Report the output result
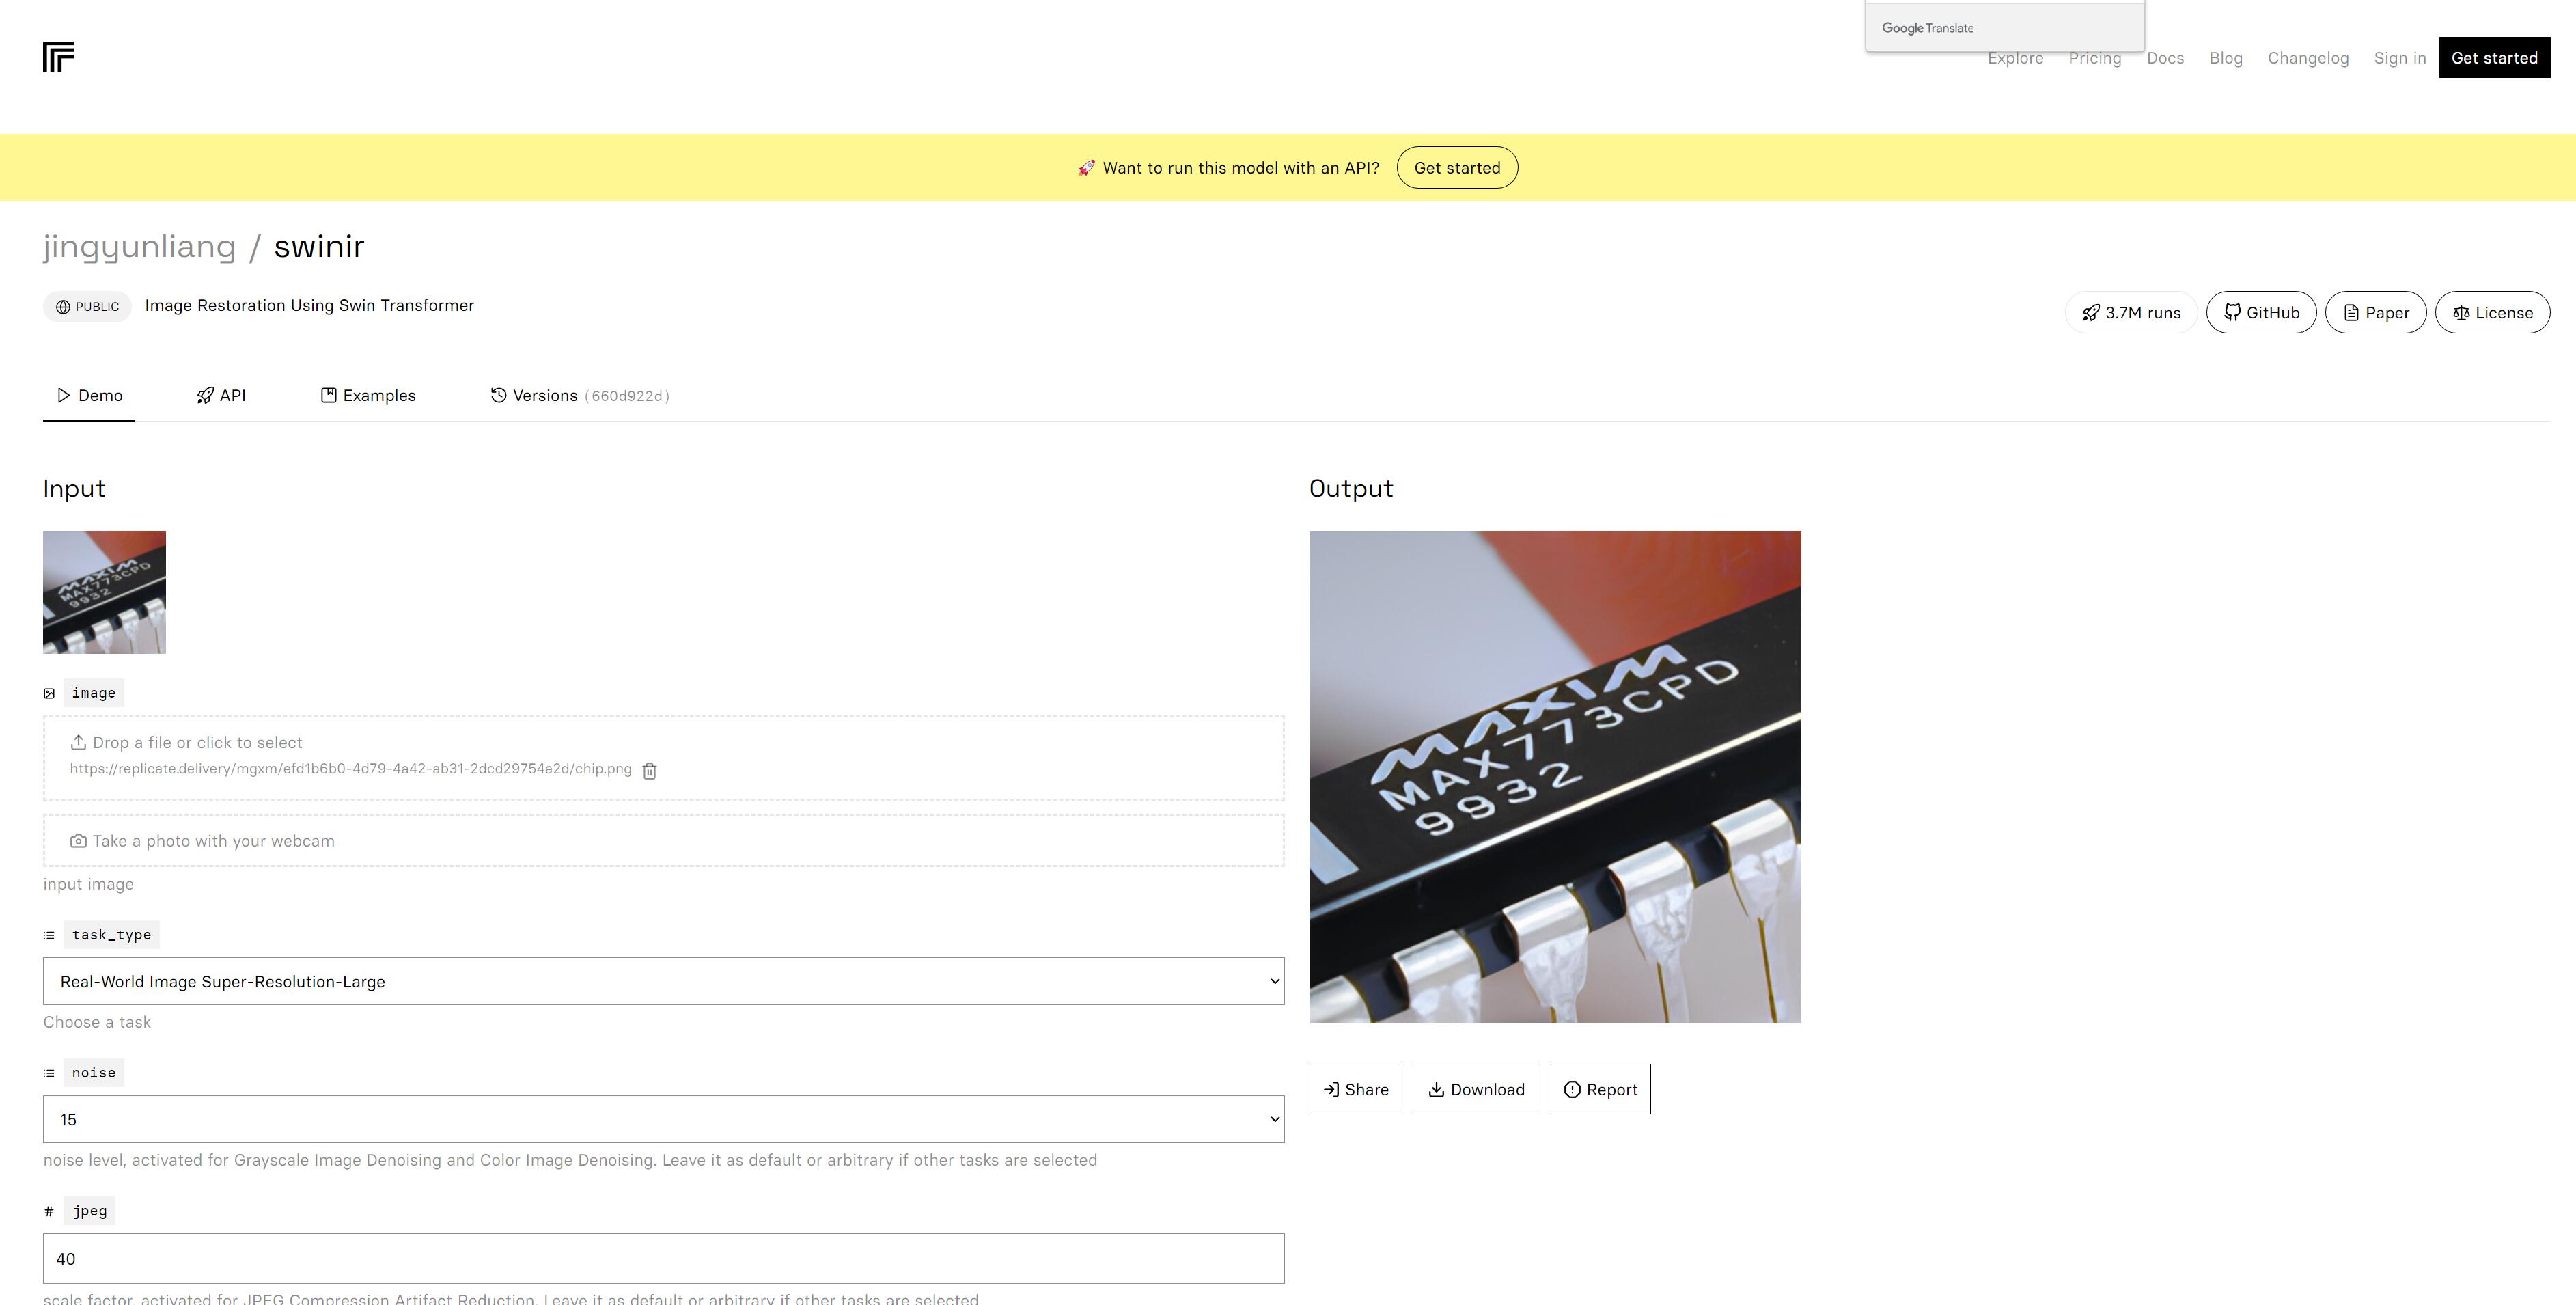The image size is (2576, 1305). [1600, 1089]
